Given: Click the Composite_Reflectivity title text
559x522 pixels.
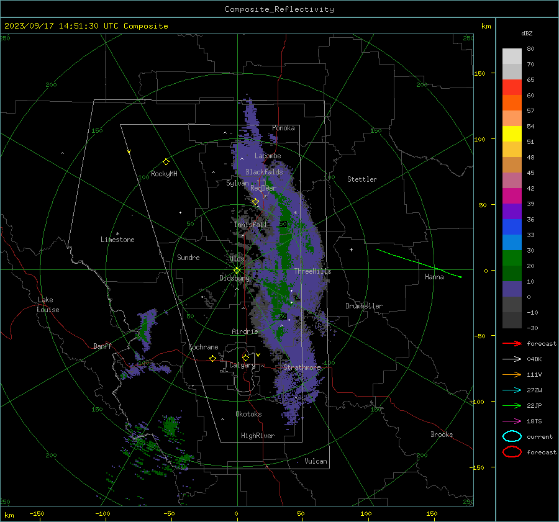Looking at the screenshot, I should coord(279,9).
